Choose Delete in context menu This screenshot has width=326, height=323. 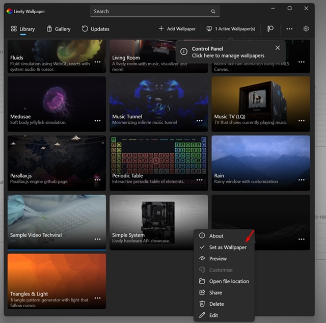(x=224, y=304)
